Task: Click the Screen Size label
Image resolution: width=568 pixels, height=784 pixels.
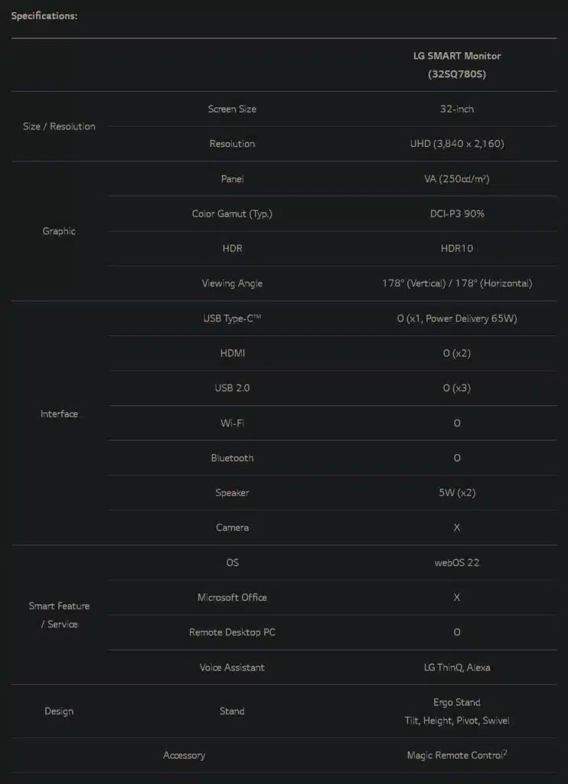Action: pyautogui.click(x=232, y=109)
